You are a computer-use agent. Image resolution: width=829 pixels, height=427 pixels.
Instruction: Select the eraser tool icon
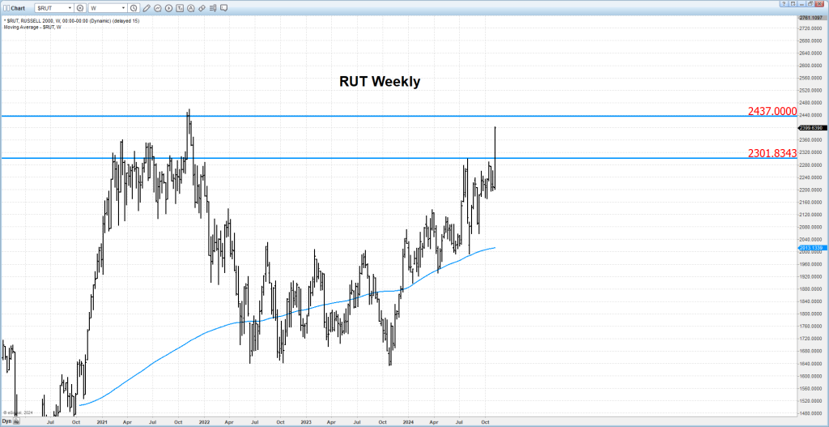pos(202,8)
